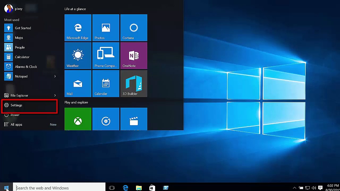The height and width of the screenshot is (191, 340).
Task: Launch Edge from the taskbar
Action: (125, 188)
